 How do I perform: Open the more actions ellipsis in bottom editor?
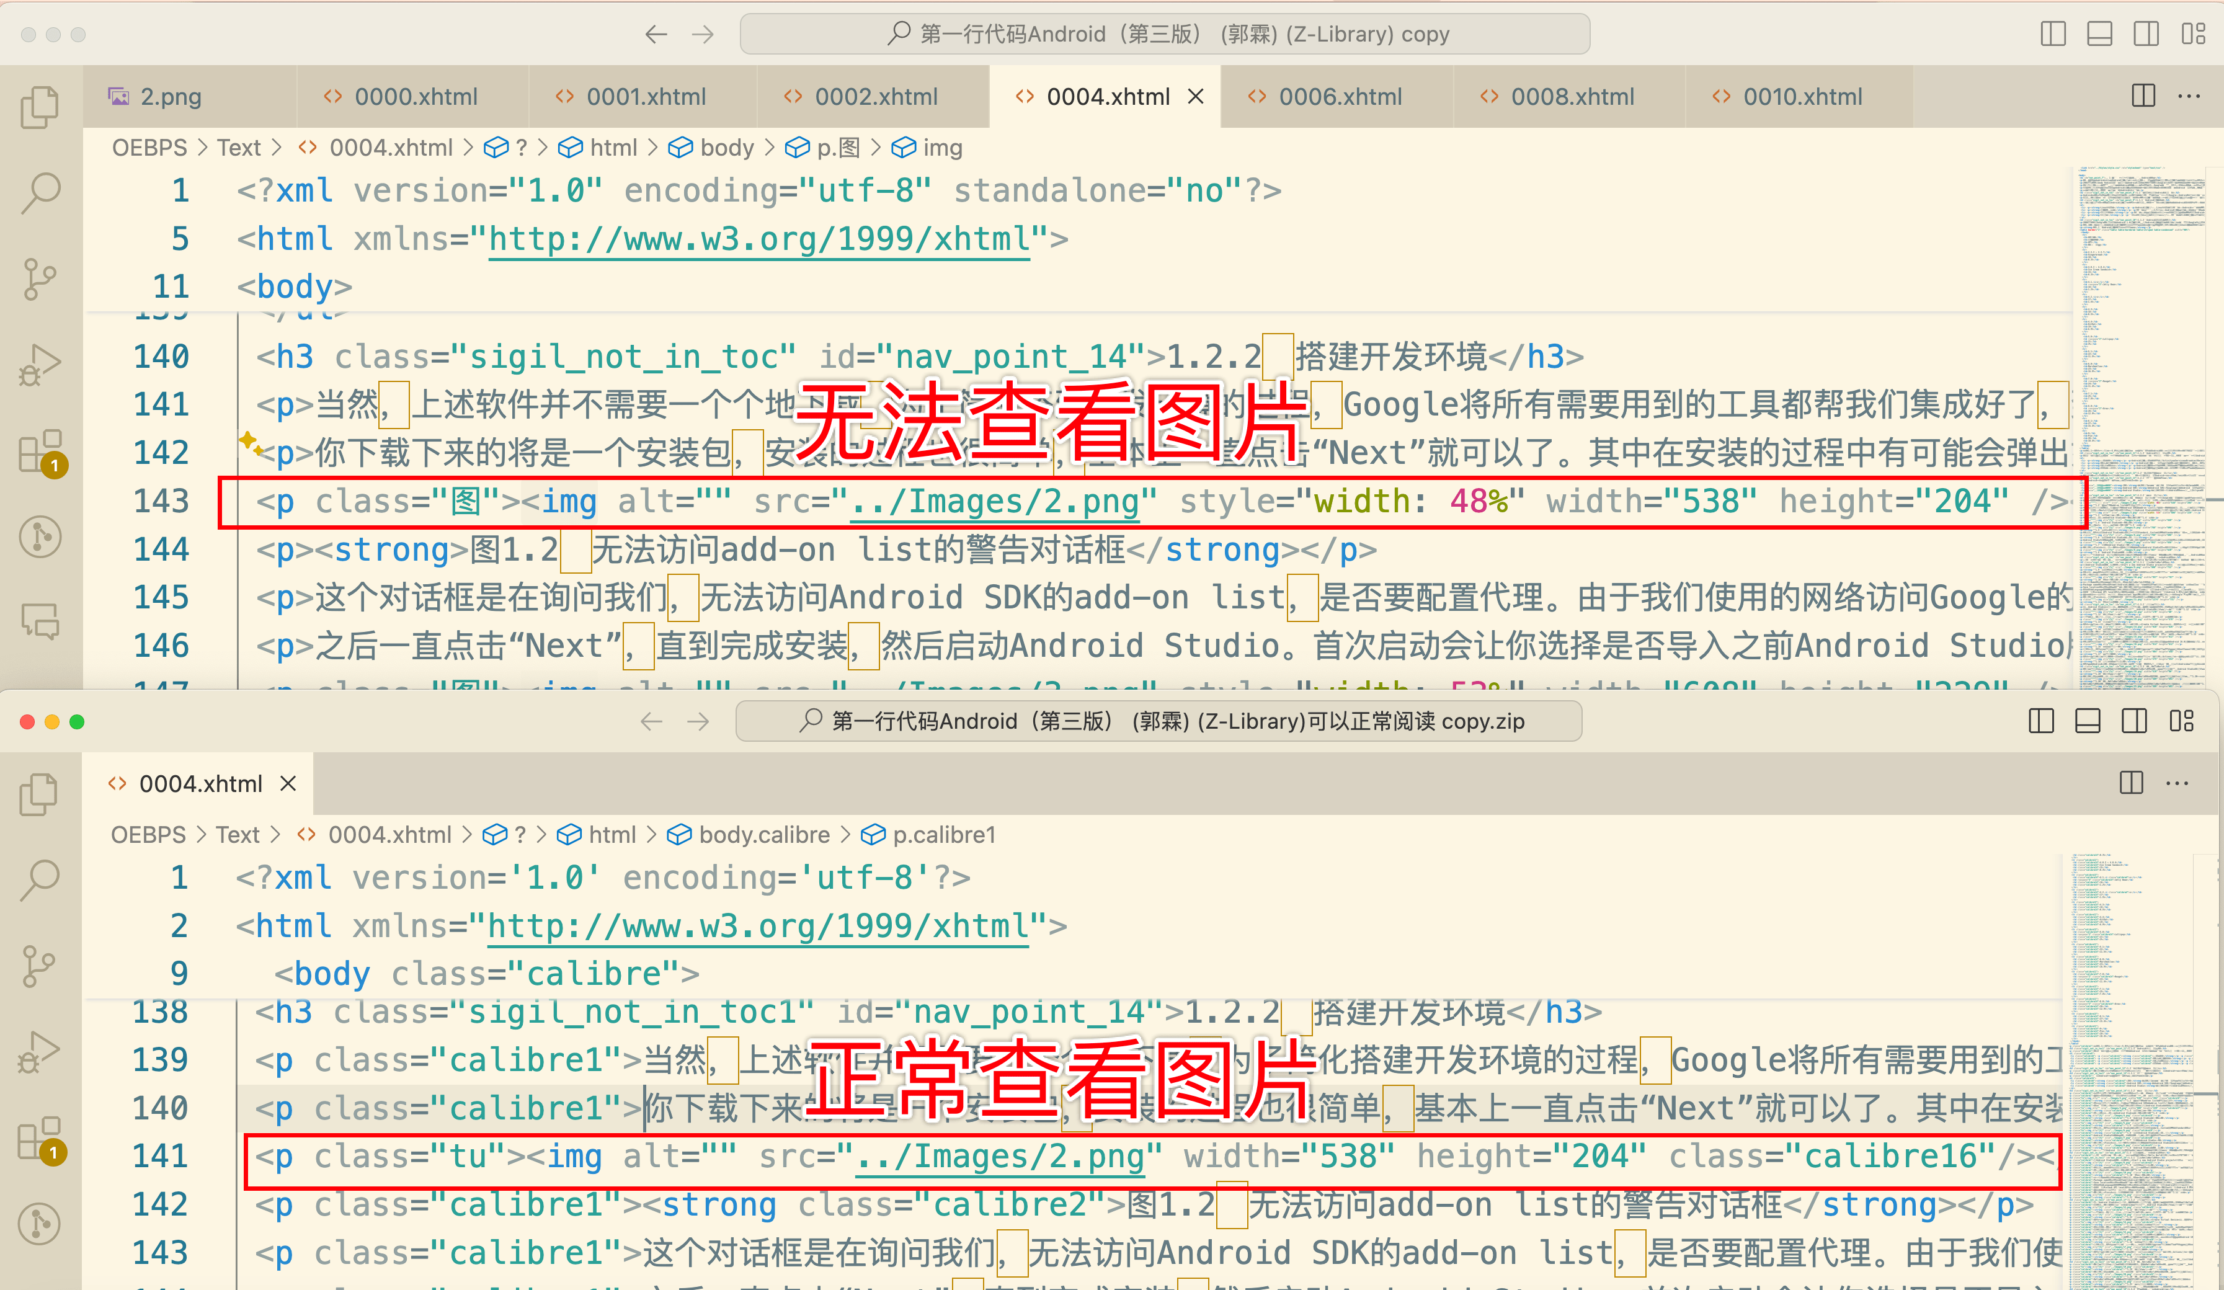[x=2176, y=783]
